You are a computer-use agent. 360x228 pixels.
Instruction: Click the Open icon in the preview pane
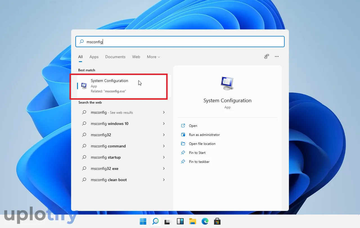point(183,126)
